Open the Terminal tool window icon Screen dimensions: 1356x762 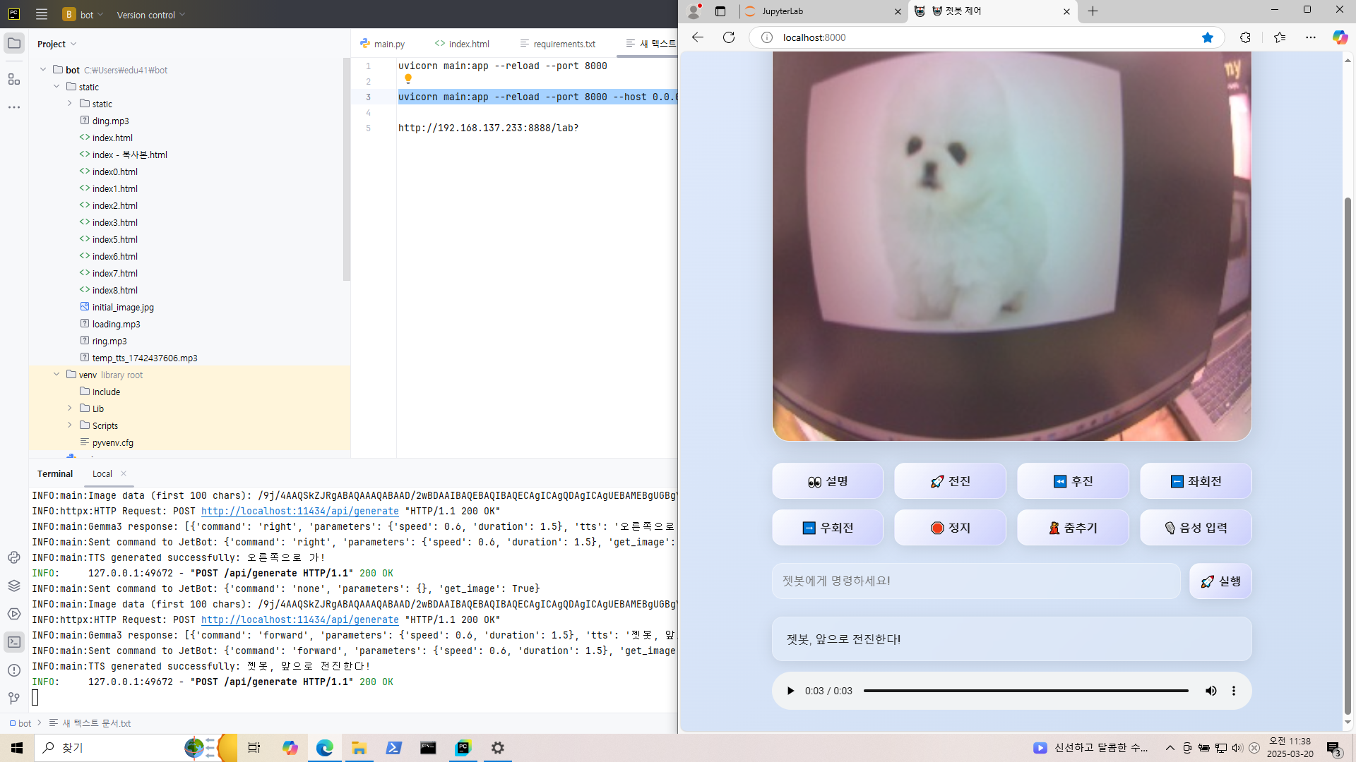coord(14,642)
